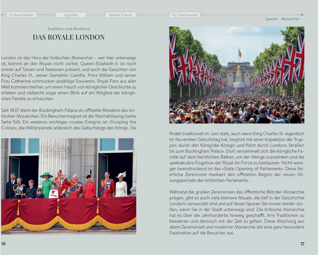Click the dot at the timeline's left start
319x255 pixels.
tap(2, 15)
